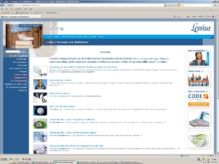
Task: Click the Help question mark toolbar icon
Action: point(213,16)
